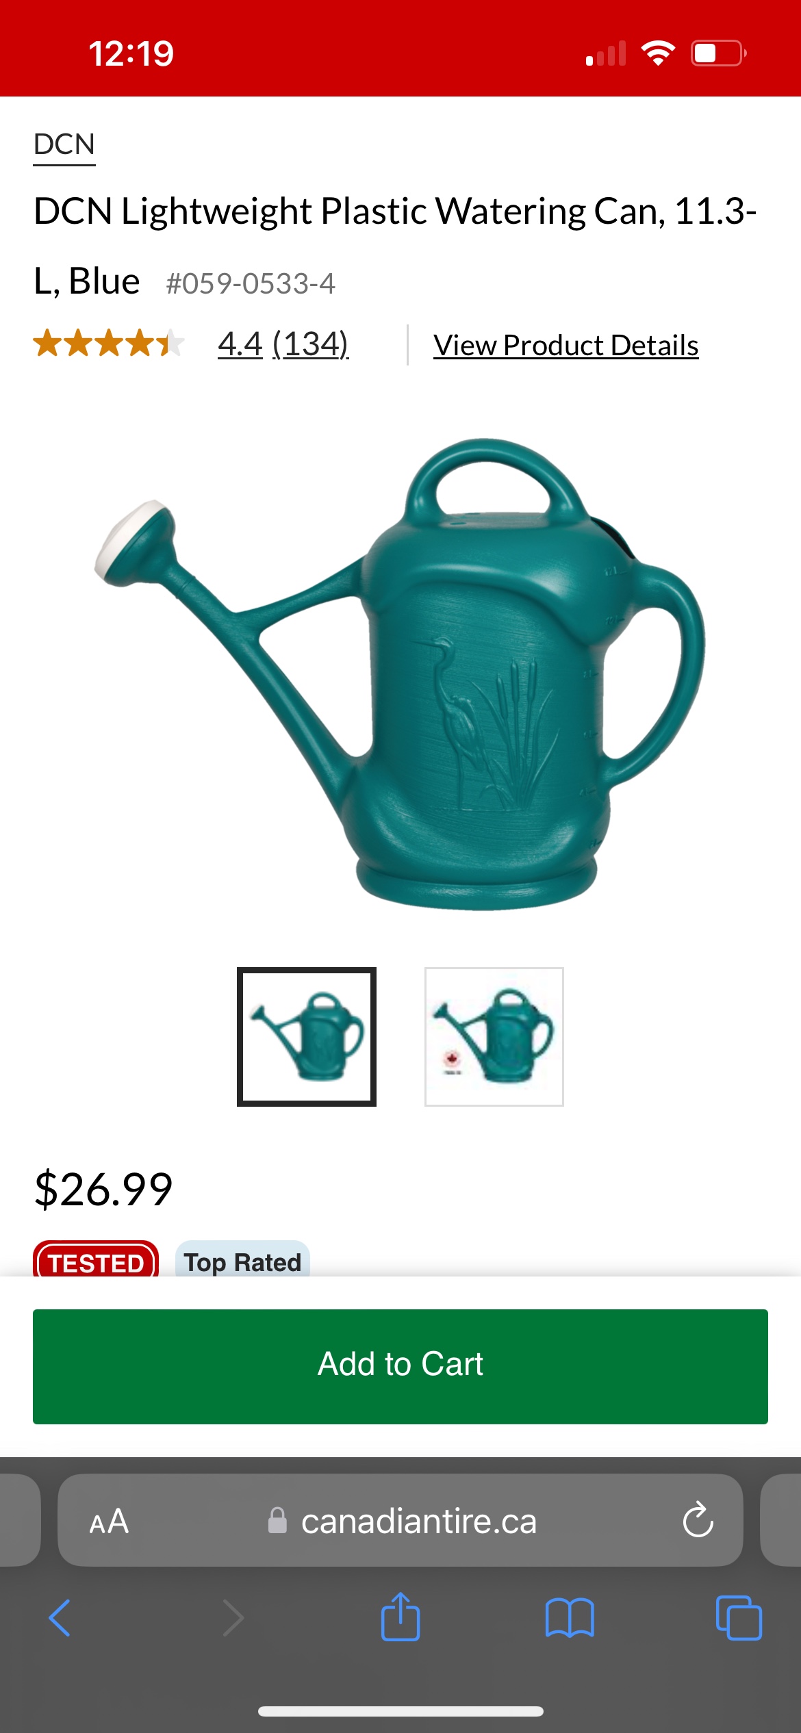
Task: Open the Safari share sheet icon
Action: pyautogui.click(x=400, y=1617)
